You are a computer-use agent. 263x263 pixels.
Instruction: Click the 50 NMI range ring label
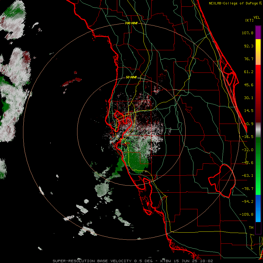point(131,77)
